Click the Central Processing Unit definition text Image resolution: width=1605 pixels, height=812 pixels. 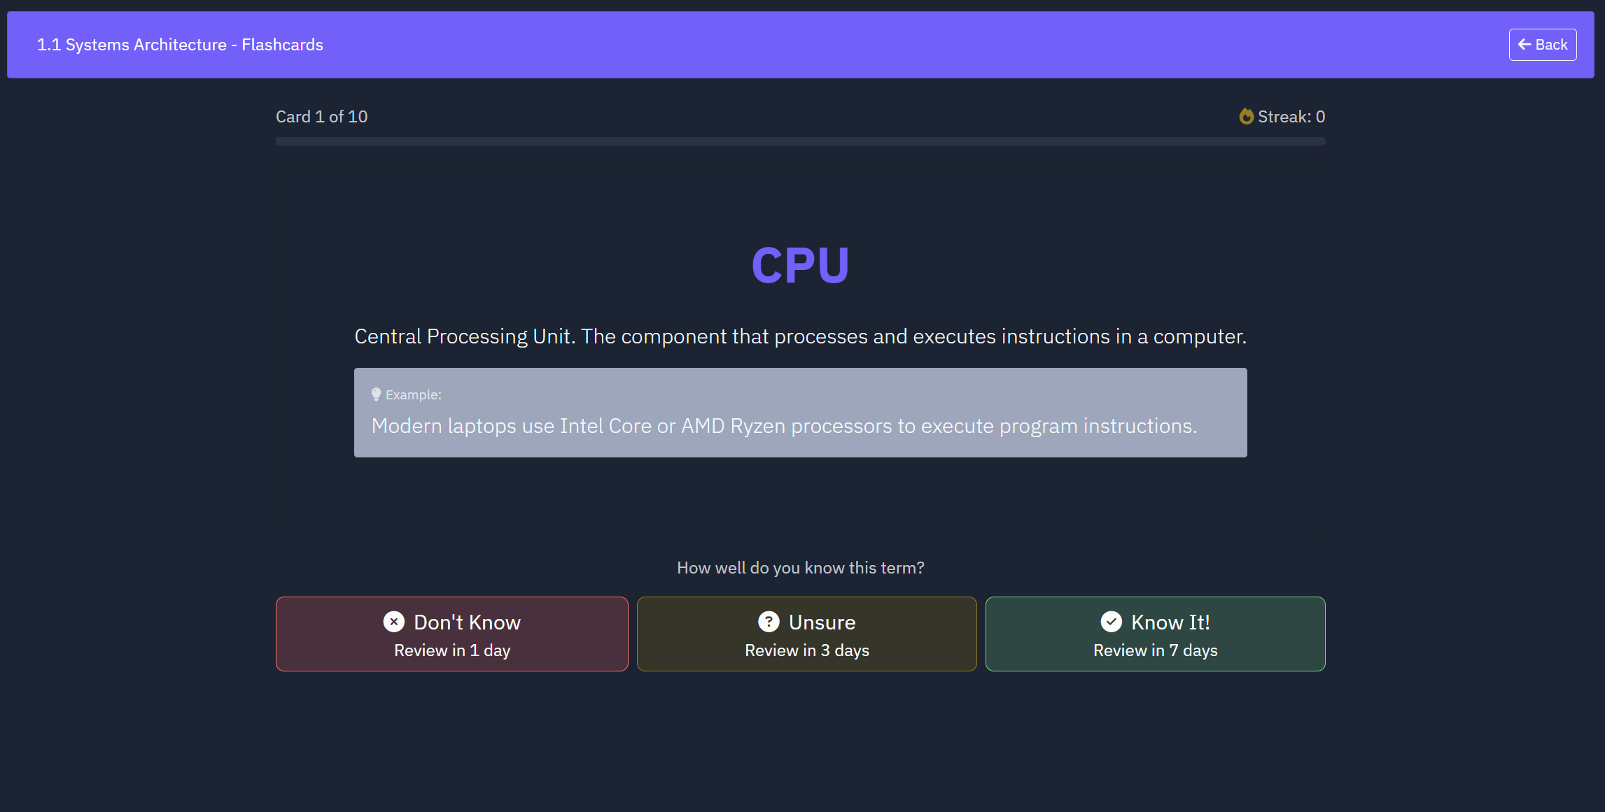tap(800, 336)
